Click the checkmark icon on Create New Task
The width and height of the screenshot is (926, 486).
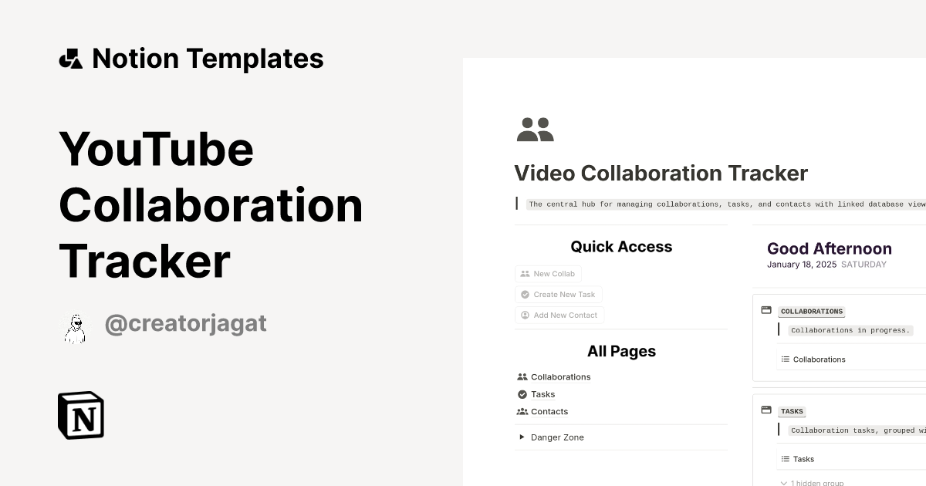tap(526, 295)
